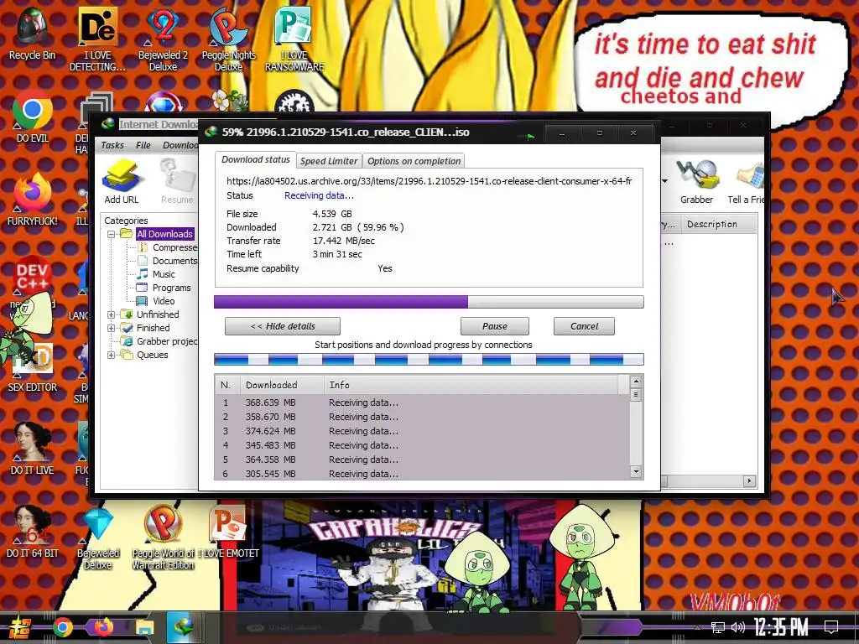Open the DO IT LIVE desktop icon
Image resolution: width=859 pixels, height=644 pixels.
pyautogui.click(x=33, y=448)
